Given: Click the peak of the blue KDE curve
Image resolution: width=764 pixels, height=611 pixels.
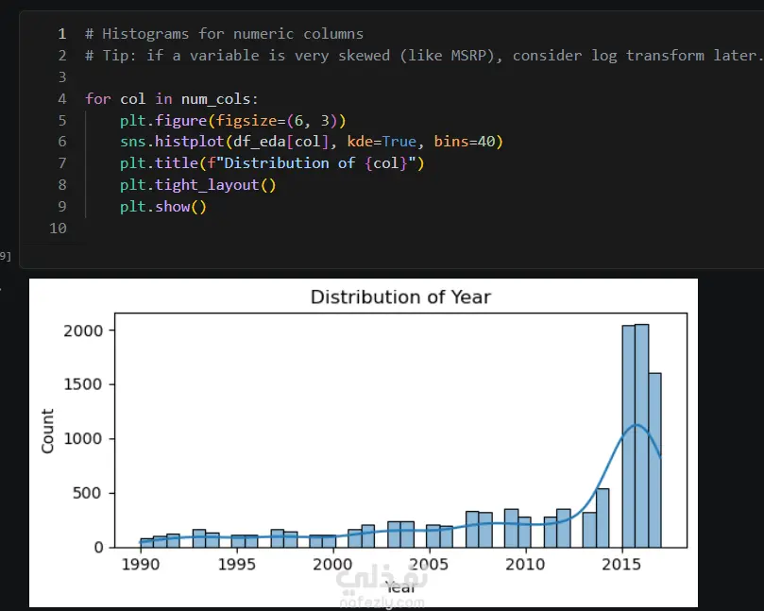Looking at the screenshot, I should tap(637, 425).
